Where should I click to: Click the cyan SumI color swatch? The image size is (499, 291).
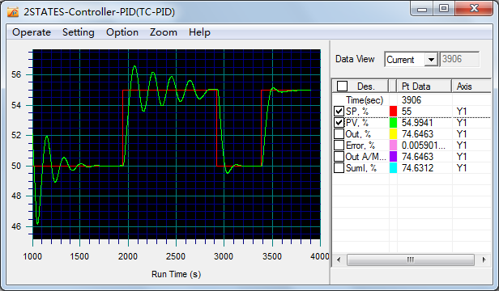[x=394, y=168]
